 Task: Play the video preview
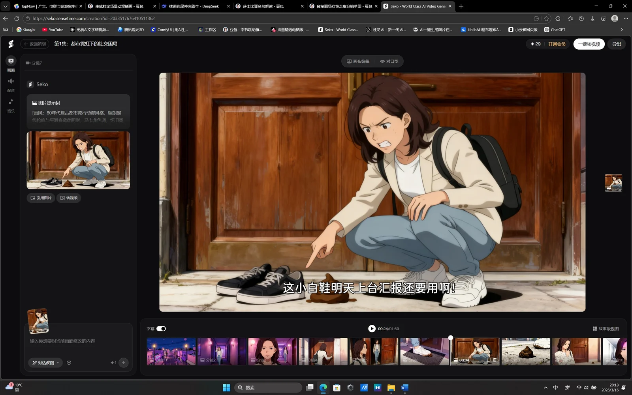[x=372, y=328]
